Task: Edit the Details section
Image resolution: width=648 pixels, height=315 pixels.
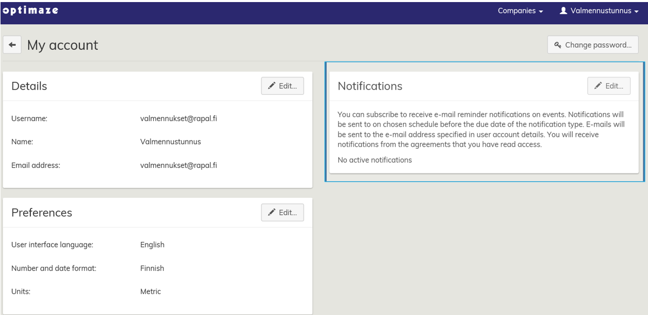Action: pos(283,86)
